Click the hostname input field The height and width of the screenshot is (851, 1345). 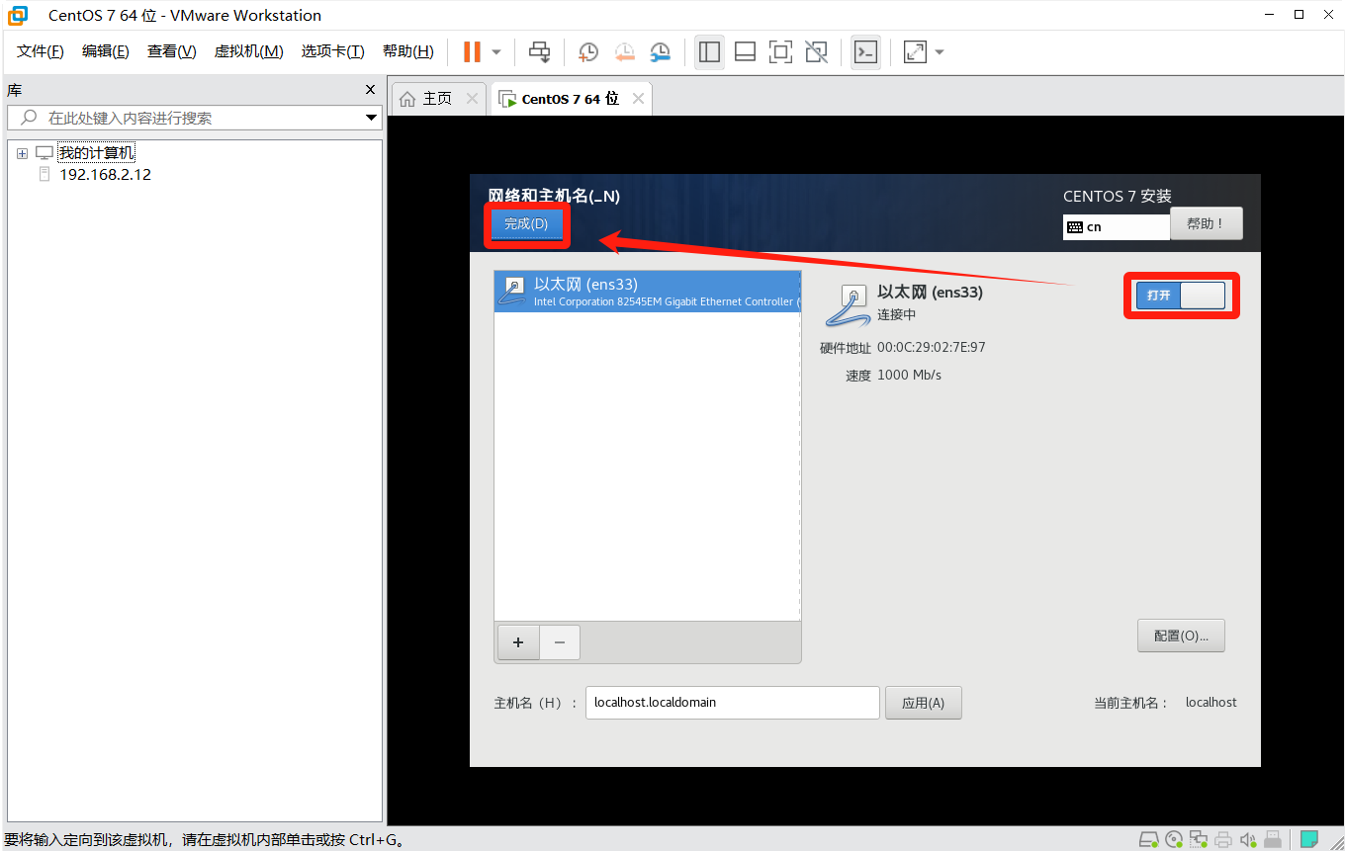pos(732,703)
